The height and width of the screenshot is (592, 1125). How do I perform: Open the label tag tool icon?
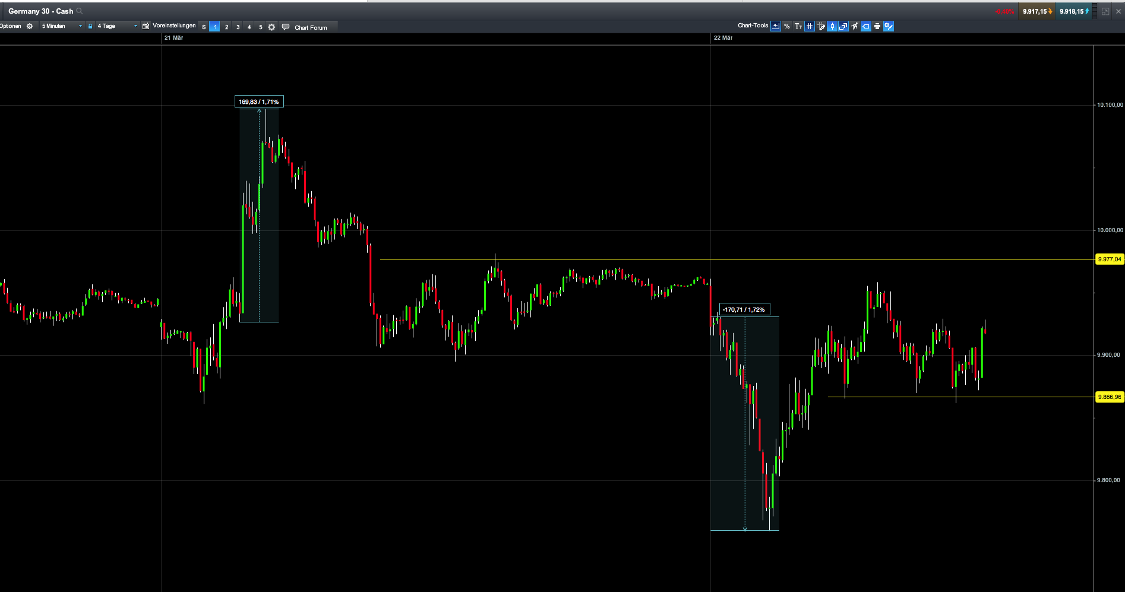[866, 26]
